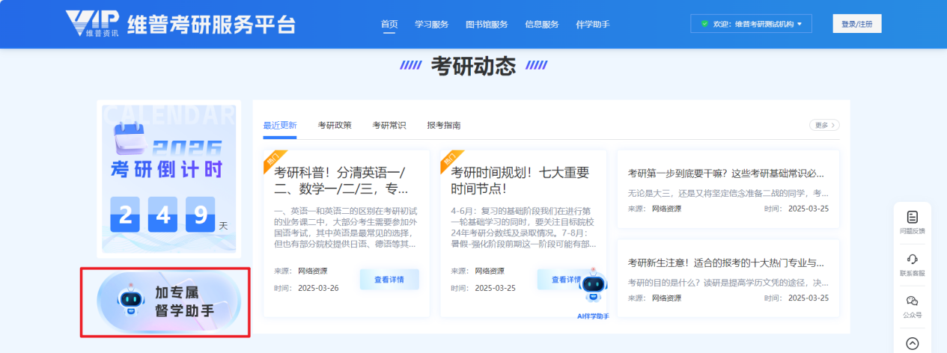Click the 联系客服 headset icon

(x=912, y=260)
